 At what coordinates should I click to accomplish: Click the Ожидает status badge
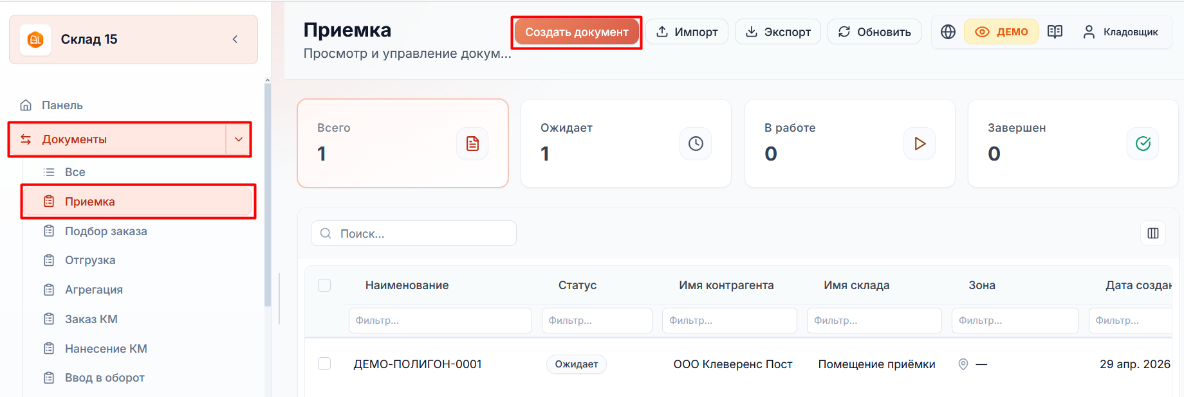coord(577,364)
